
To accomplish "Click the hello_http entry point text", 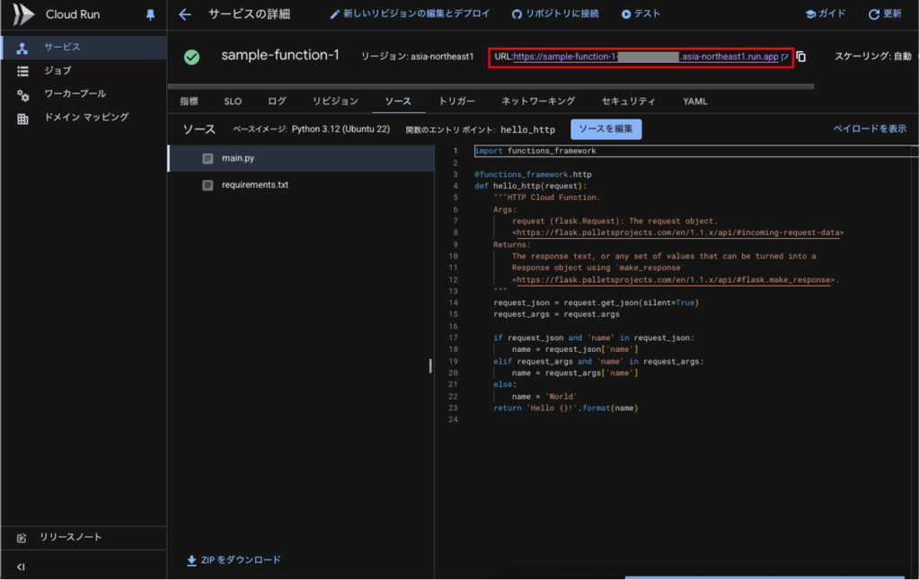I will pyautogui.click(x=527, y=129).
